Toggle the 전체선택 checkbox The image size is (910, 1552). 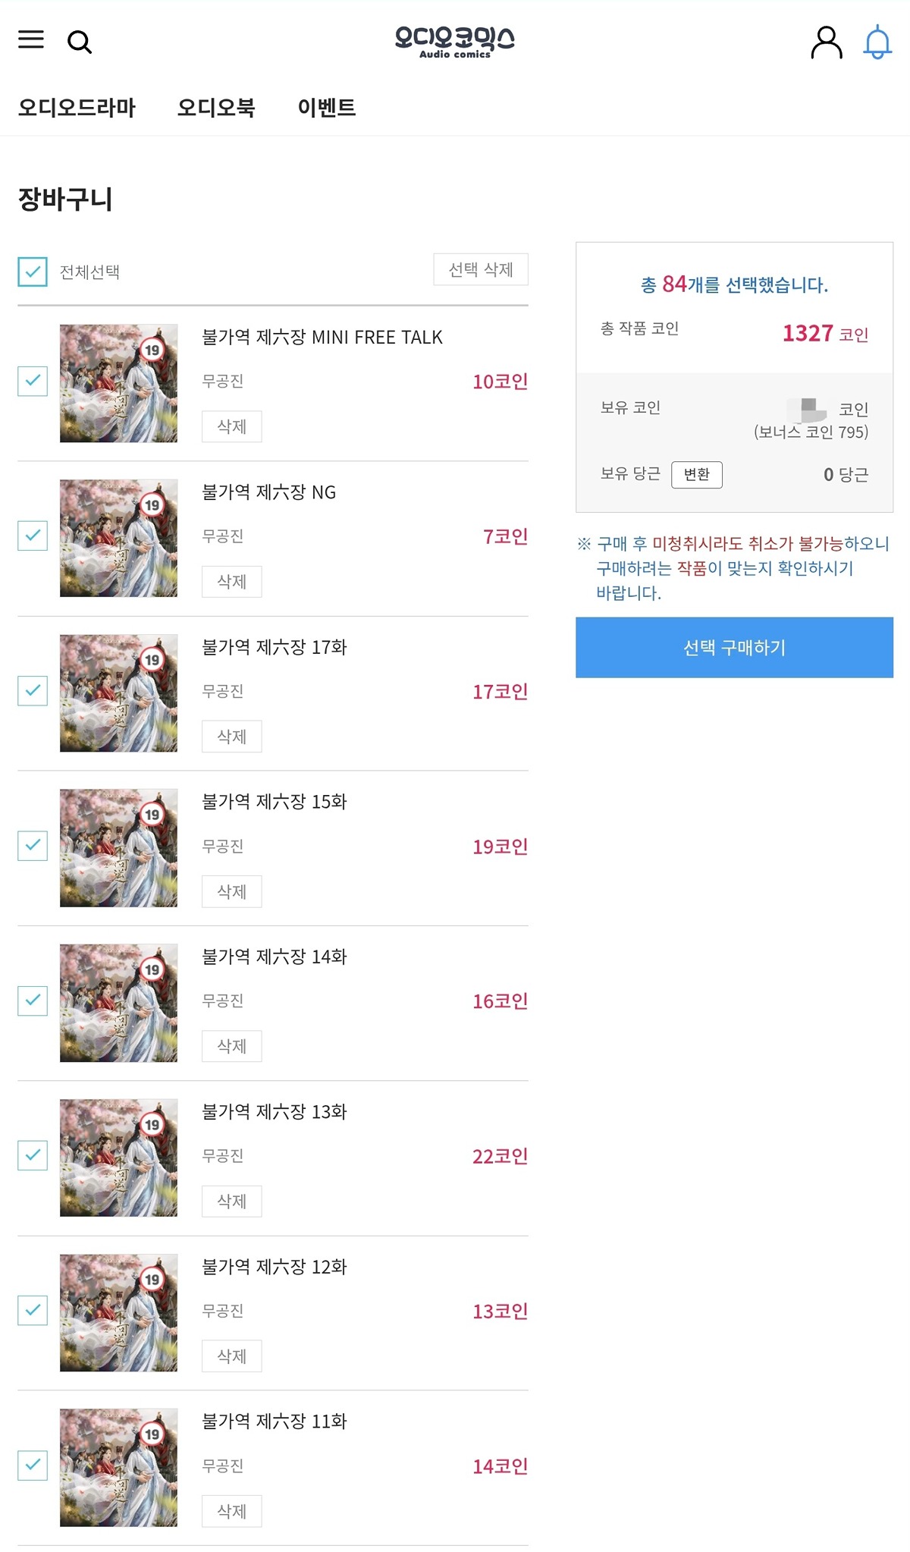(33, 272)
